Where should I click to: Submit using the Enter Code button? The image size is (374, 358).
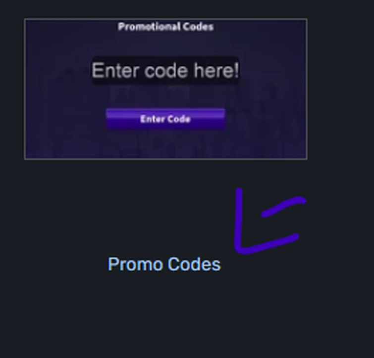[165, 119]
